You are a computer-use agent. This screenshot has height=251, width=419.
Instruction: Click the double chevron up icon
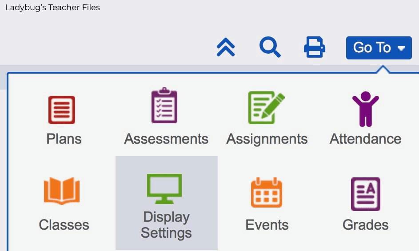pyautogui.click(x=226, y=47)
